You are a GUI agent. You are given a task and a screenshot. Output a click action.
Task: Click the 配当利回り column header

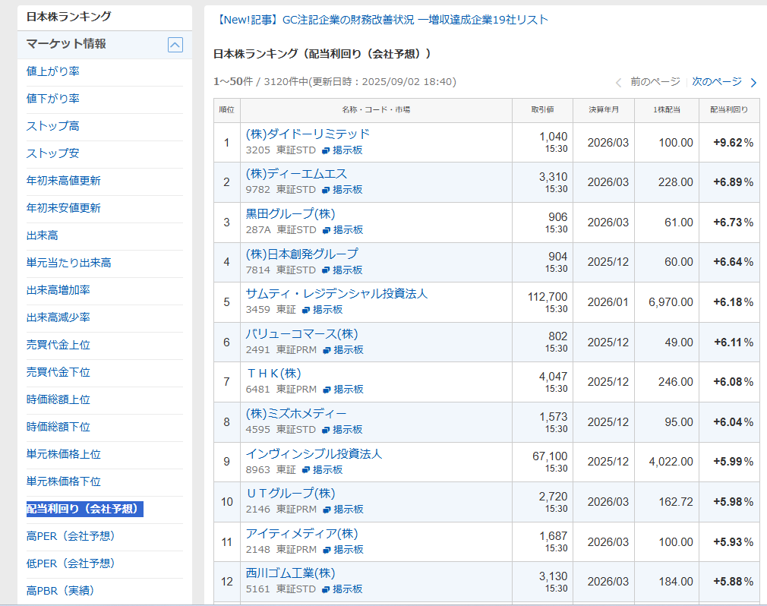click(729, 110)
